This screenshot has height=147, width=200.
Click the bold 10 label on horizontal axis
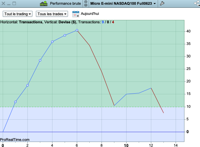coord(126,145)
